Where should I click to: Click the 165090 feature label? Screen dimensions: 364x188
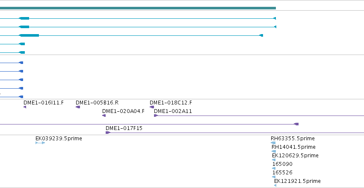click(x=282, y=164)
